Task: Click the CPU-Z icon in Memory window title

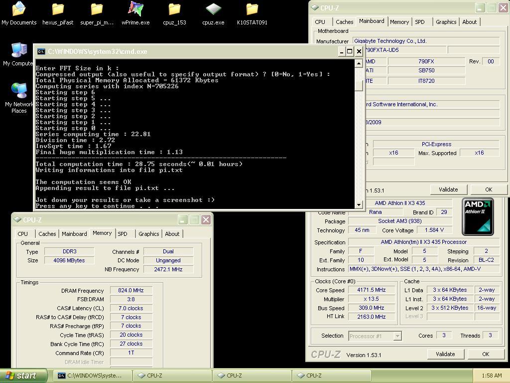Action: (x=17, y=220)
